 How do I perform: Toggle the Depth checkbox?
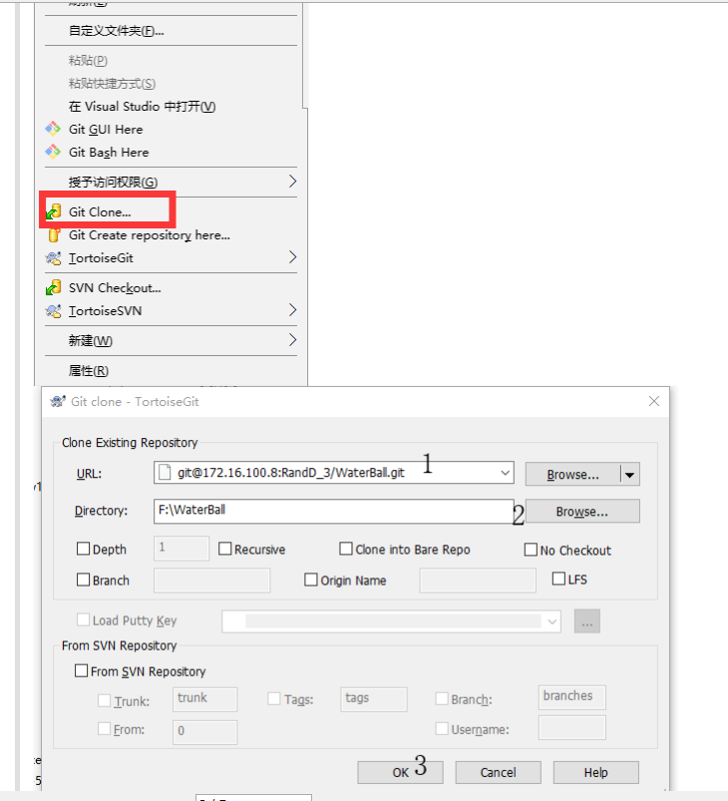pos(83,549)
